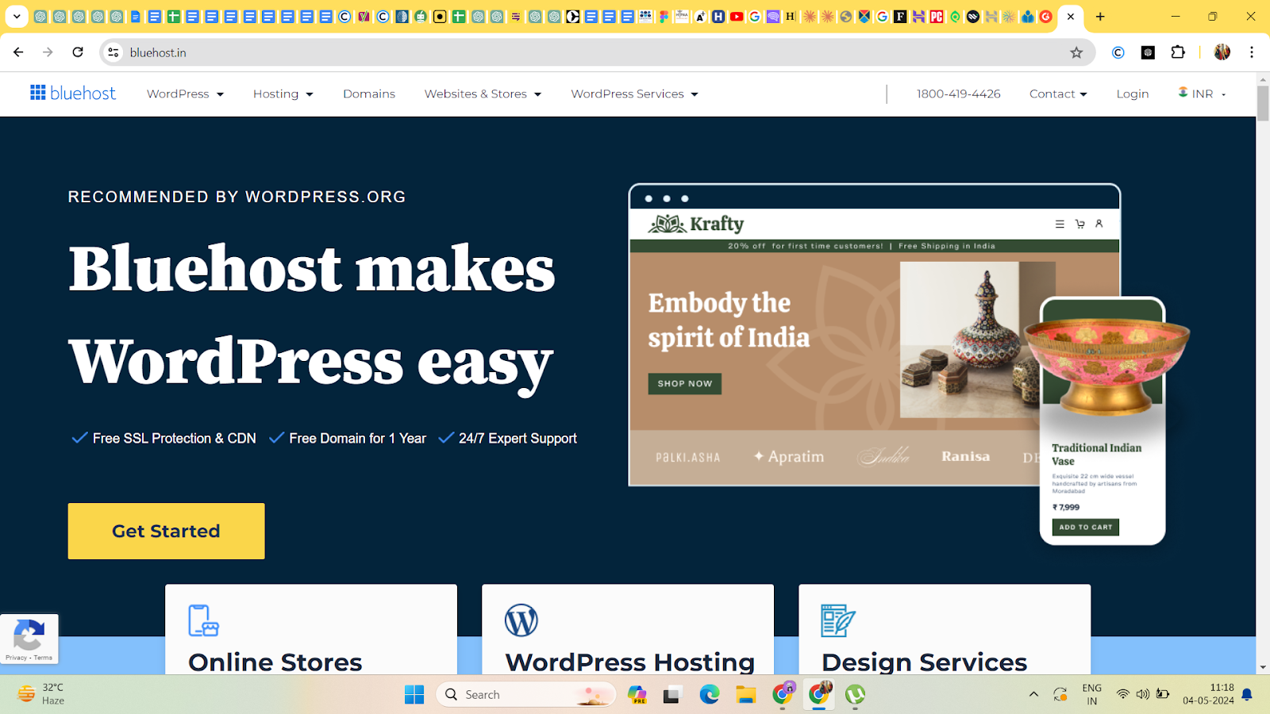This screenshot has width=1270, height=714.
Task: Click the WordPress logo on Hosting card
Action: coord(521,620)
